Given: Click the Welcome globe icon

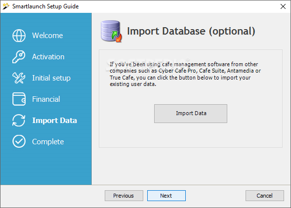Looking at the screenshot, I should coord(19,36).
